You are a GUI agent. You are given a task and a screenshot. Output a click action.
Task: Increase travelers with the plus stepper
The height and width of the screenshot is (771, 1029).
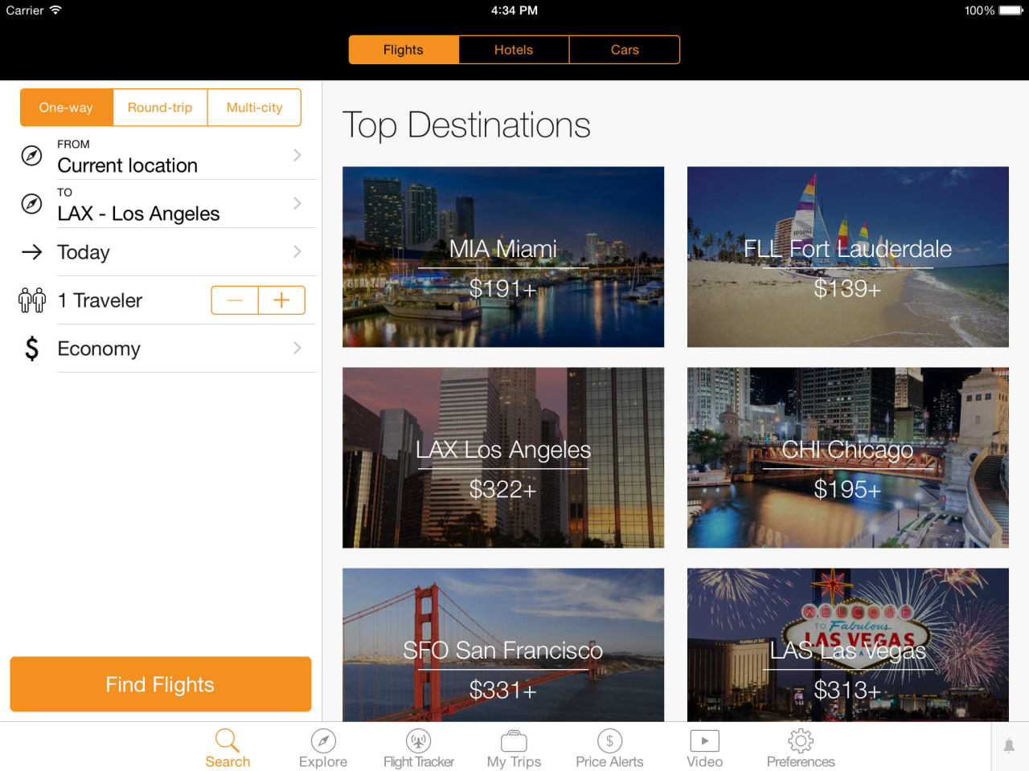point(281,300)
